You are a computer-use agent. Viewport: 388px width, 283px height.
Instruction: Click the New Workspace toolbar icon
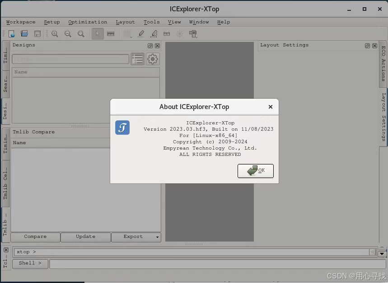point(12,34)
